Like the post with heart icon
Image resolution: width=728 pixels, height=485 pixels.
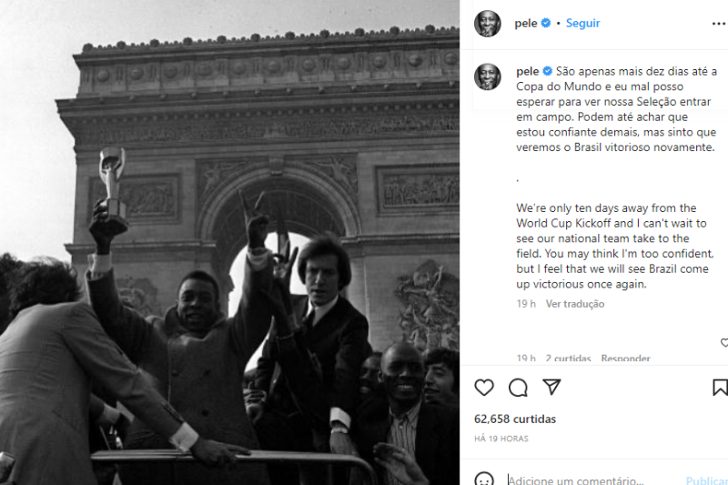[x=484, y=388]
